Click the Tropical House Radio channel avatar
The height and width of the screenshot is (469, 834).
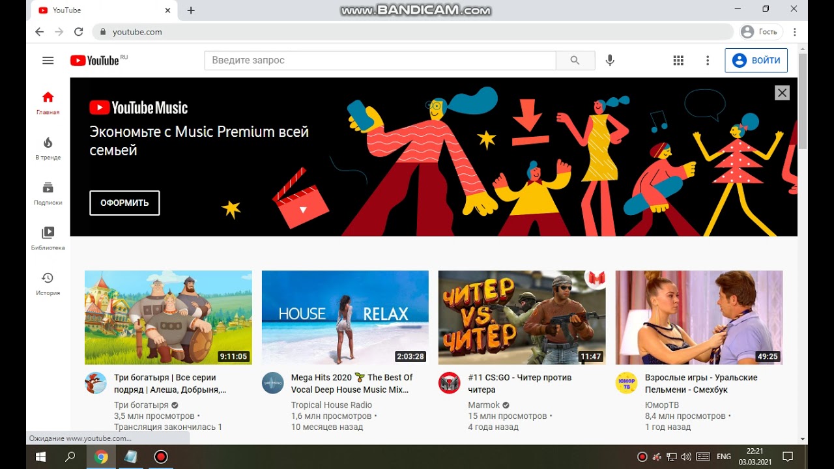pyautogui.click(x=273, y=383)
